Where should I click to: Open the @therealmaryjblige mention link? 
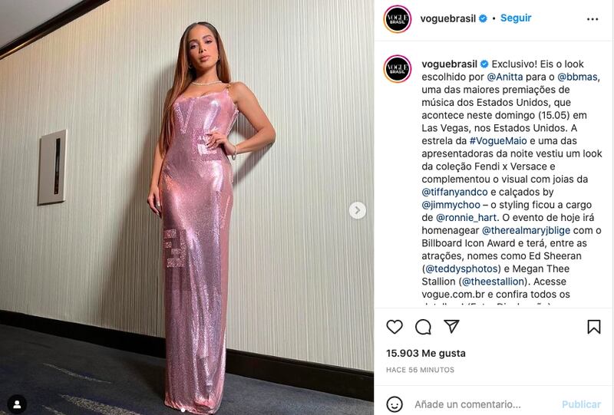pos(526,230)
